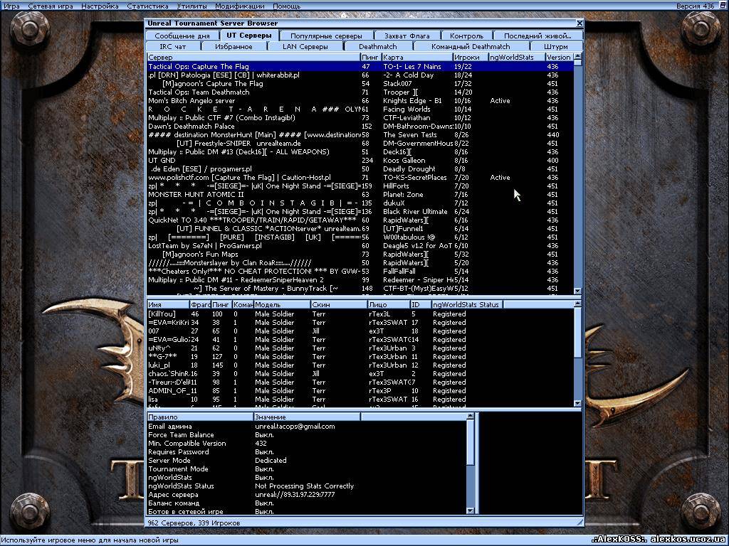Select the Tactical Ops: Team Deathmatch server
Image resolution: width=729 pixels, height=546 pixels.
click(x=360, y=92)
